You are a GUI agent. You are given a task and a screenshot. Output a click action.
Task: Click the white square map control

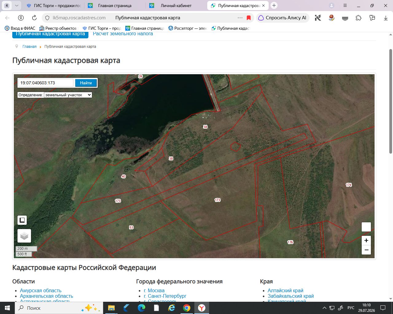tap(366, 227)
